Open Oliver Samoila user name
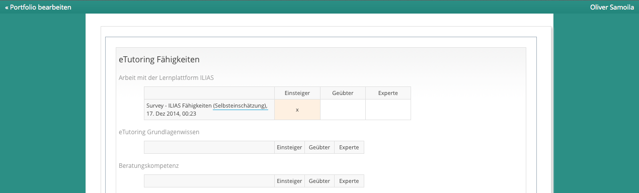Viewport: 639px width, 193px height. tap(612, 8)
